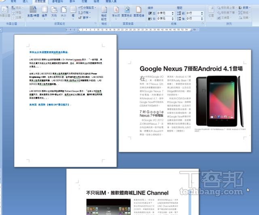
Task: Decrease spacing after with the down arrow
Action: click(x=202, y=19)
